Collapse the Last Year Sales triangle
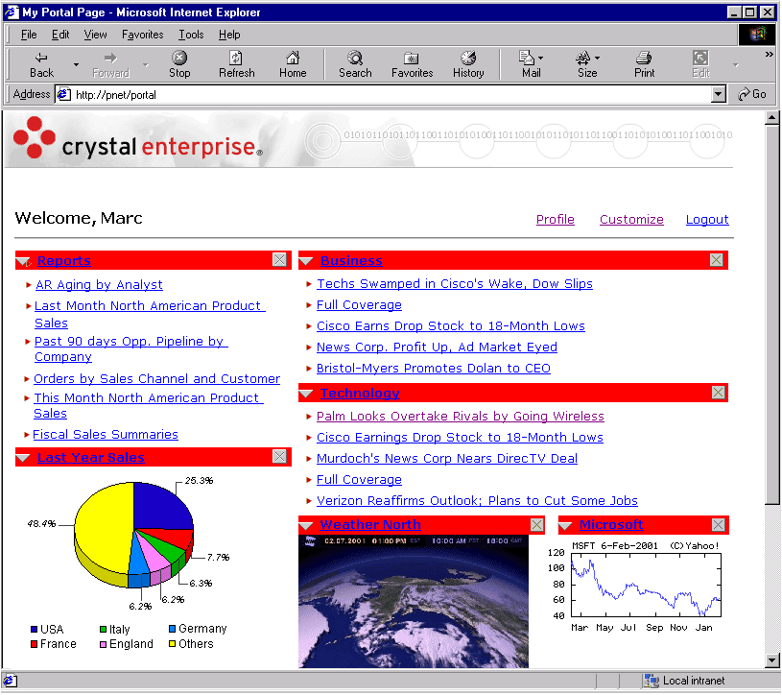 point(23,458)
